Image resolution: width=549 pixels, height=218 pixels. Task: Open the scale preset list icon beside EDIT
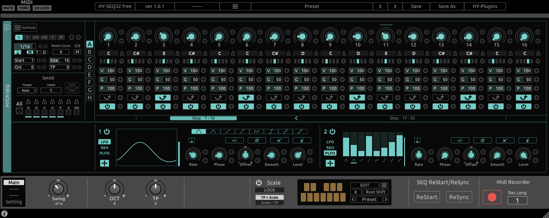[x=385, y=185]
